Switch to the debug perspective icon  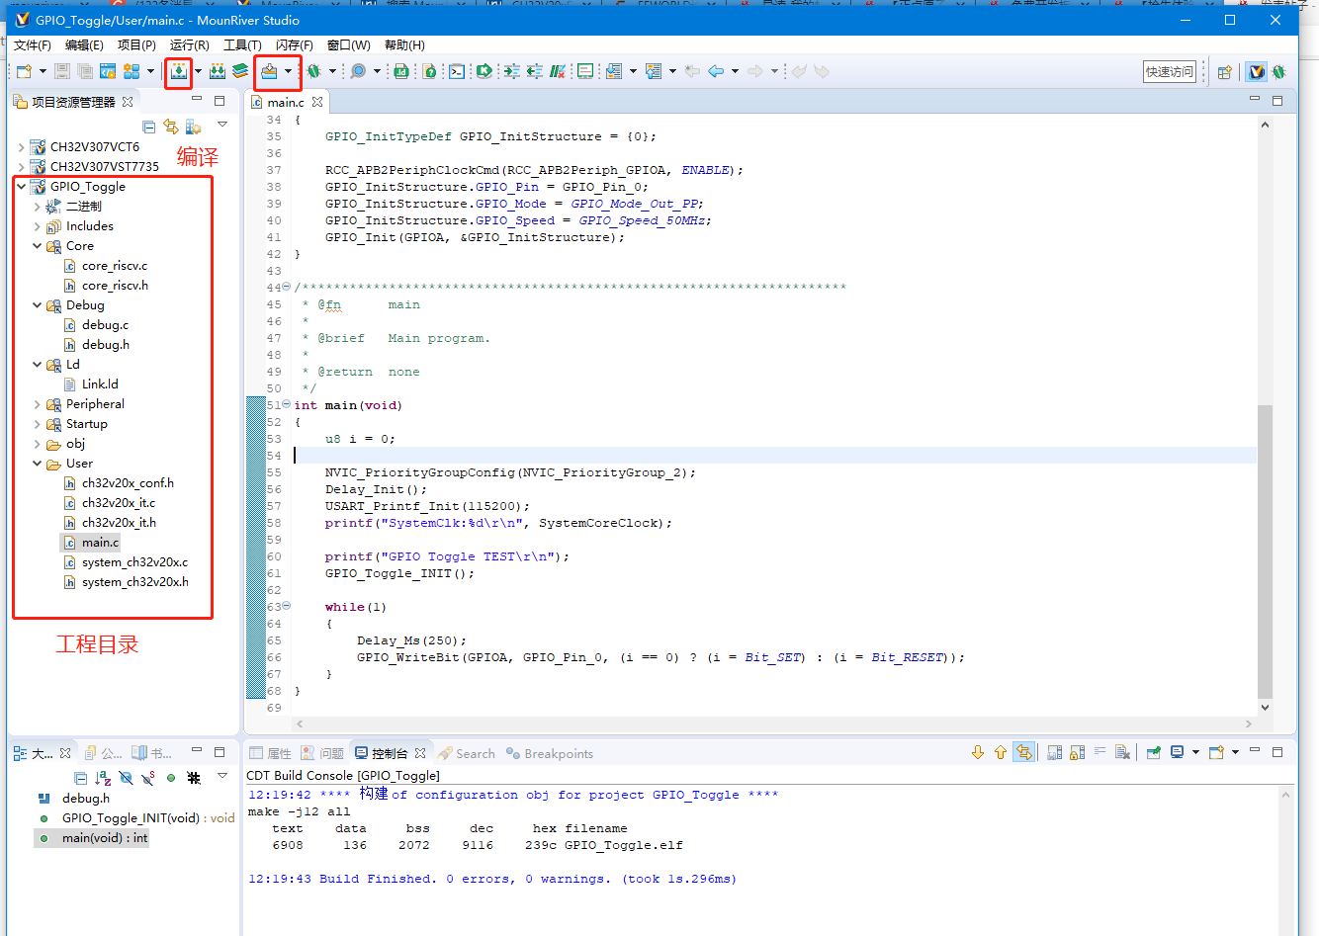click(1279, 72)
